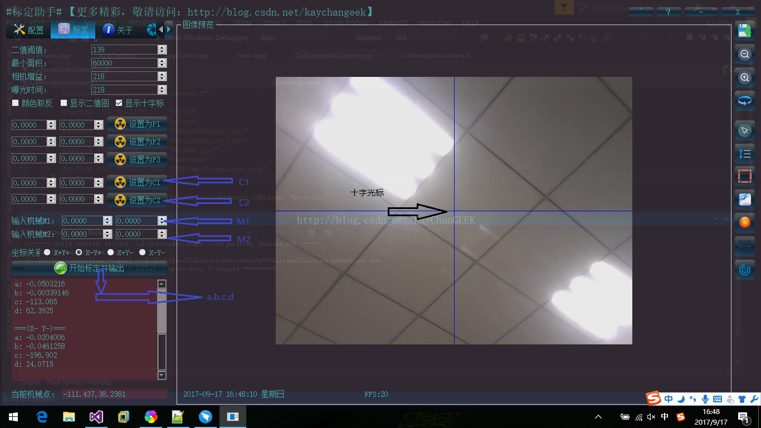761x428 pixels.
Task: Click the help question mark button
Action: point(669,11)
